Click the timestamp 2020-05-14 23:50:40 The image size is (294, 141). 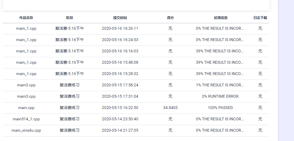click(120, 119)
